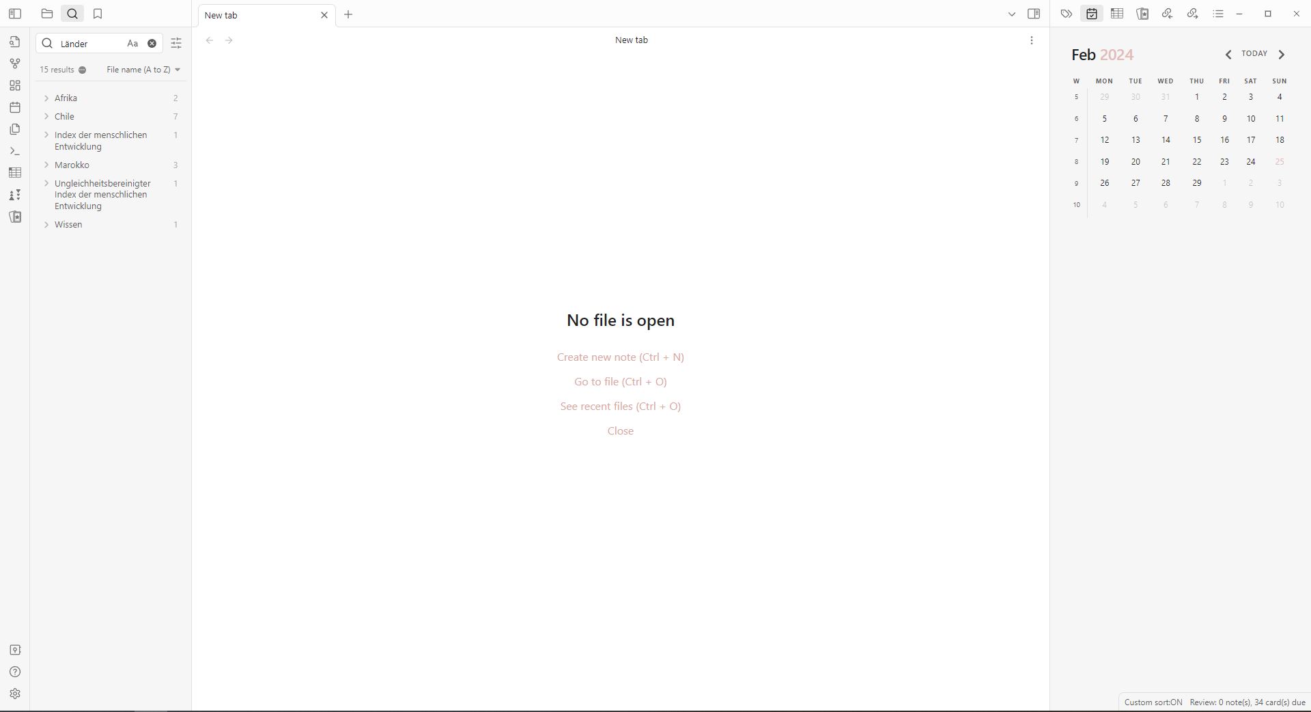Viewport: 1311px width, 712px height.
Task: Click See recent files link
Action: tap(621, 407)
